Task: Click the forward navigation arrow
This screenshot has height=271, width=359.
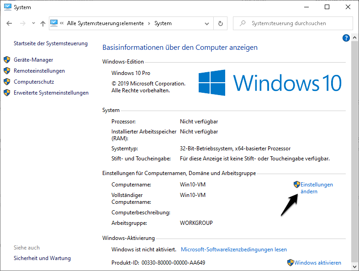Action: pos(23,23)
